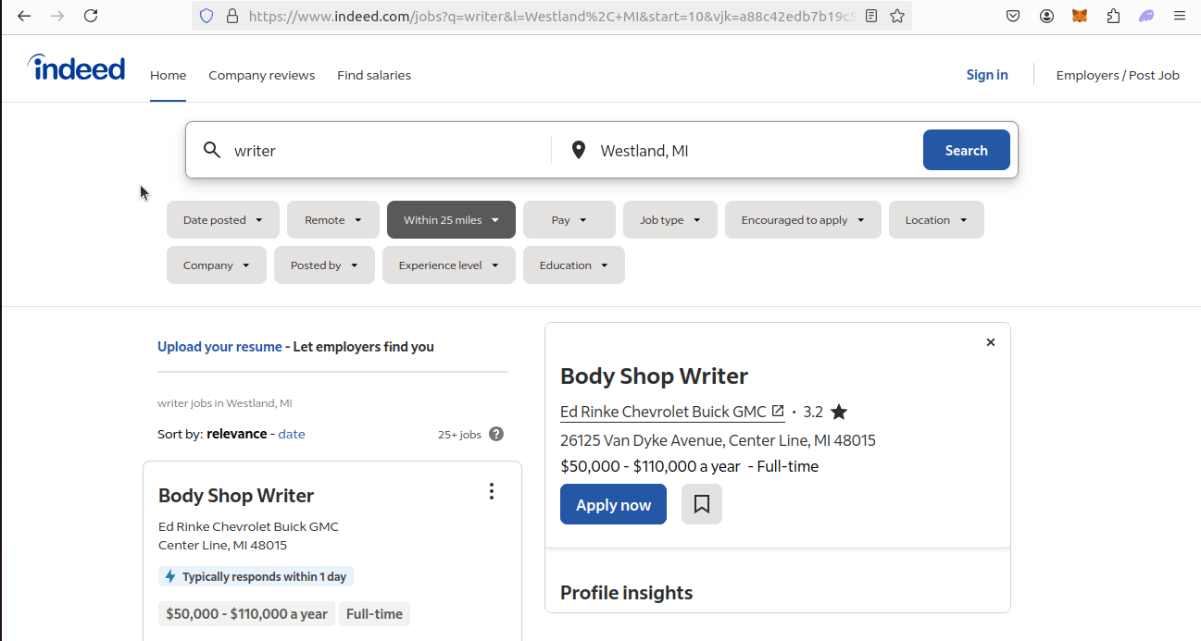Click the blue Search button
The width and height of the screenshot is (1201, 641).
tap(966, 150)
